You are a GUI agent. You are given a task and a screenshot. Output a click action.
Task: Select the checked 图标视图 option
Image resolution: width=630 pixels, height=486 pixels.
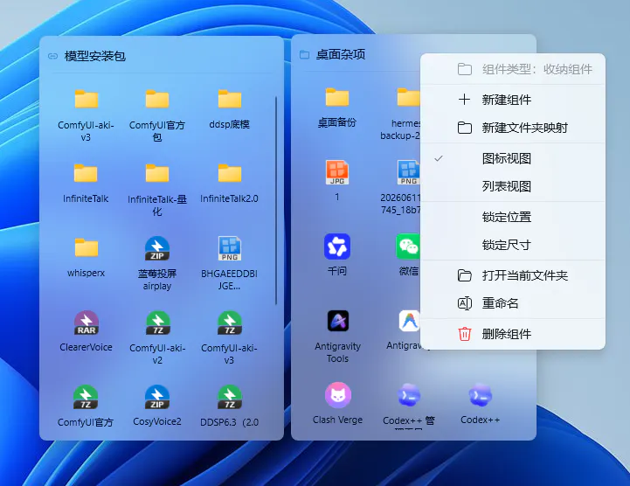513,158
